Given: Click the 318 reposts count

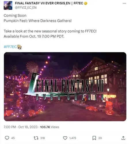Looking at the screenshot, I should (43, 138).
